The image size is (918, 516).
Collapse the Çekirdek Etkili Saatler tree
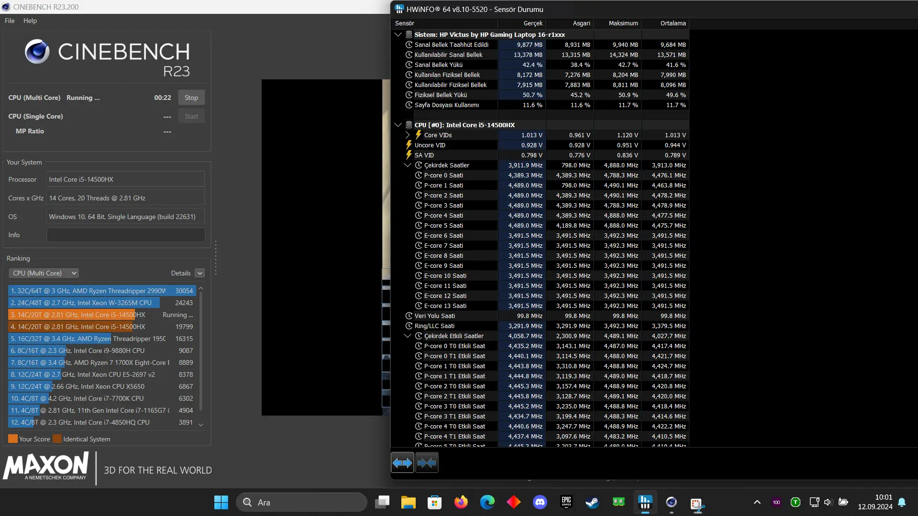408,336
